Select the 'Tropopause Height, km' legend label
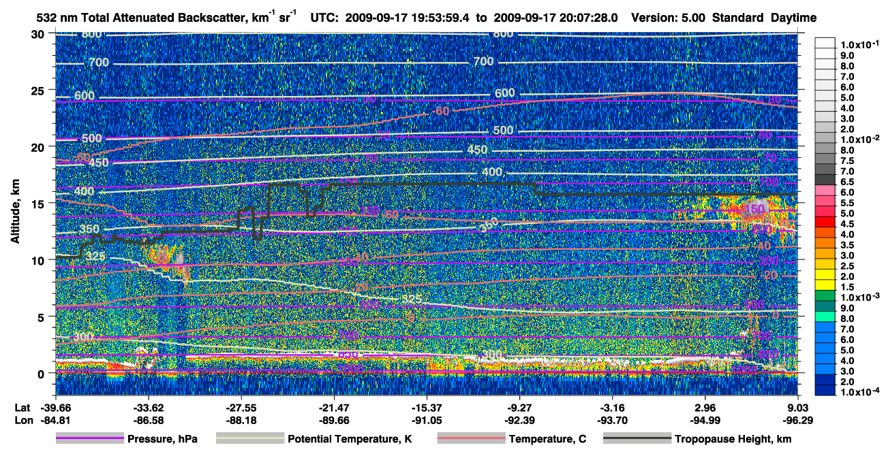 point(733,440)
